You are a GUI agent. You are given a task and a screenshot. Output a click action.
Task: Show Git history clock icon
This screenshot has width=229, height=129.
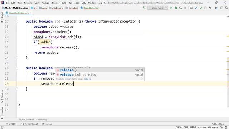[x=205, y=8]
